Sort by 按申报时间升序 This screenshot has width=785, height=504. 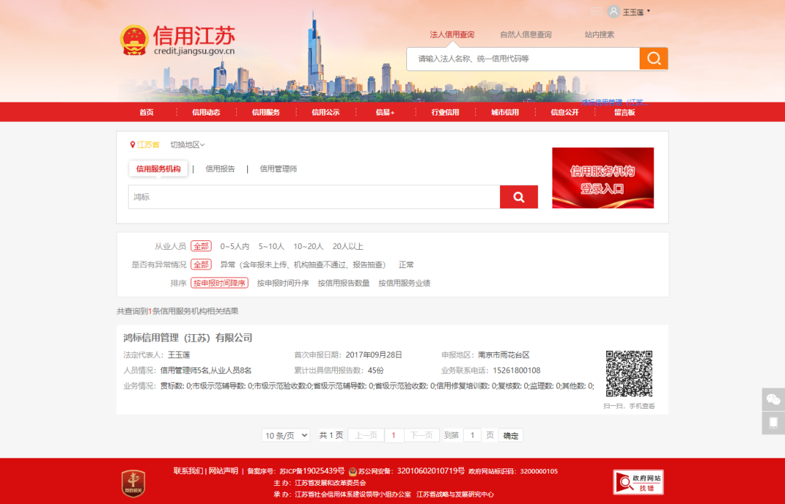click(x=283, y=283)
